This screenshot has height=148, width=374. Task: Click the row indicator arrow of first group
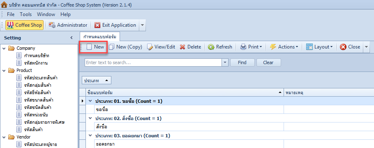click(x=83, y=101)
